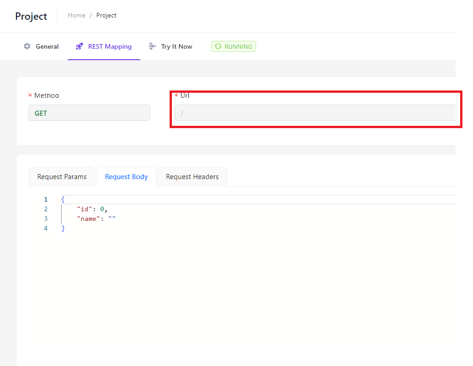This screenshot has height=366, width=473.
Task: Click into the Url input field
Action: click(x=315, y=113)
